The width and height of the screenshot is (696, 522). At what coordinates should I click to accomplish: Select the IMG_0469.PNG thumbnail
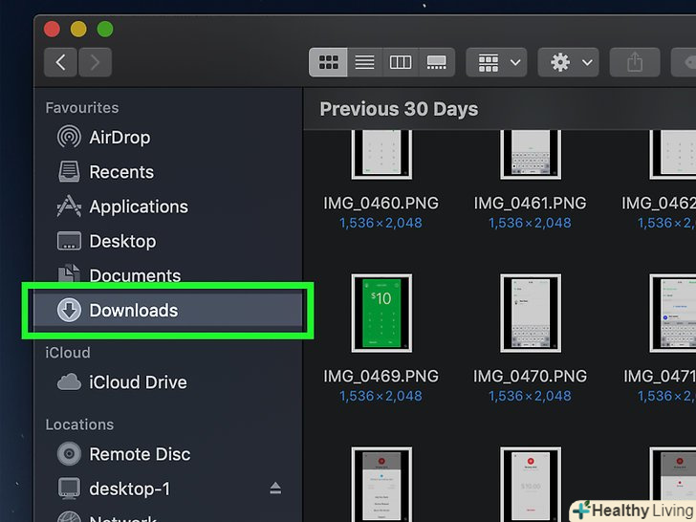click(x=381, y=311)
